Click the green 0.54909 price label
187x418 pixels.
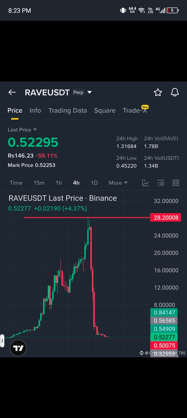[164, 329]
